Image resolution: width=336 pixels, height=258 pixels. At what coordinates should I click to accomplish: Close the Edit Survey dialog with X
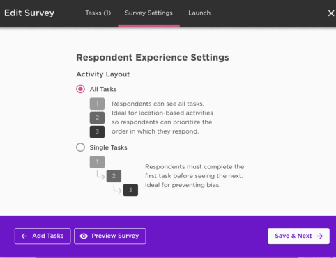pos(331,13)
